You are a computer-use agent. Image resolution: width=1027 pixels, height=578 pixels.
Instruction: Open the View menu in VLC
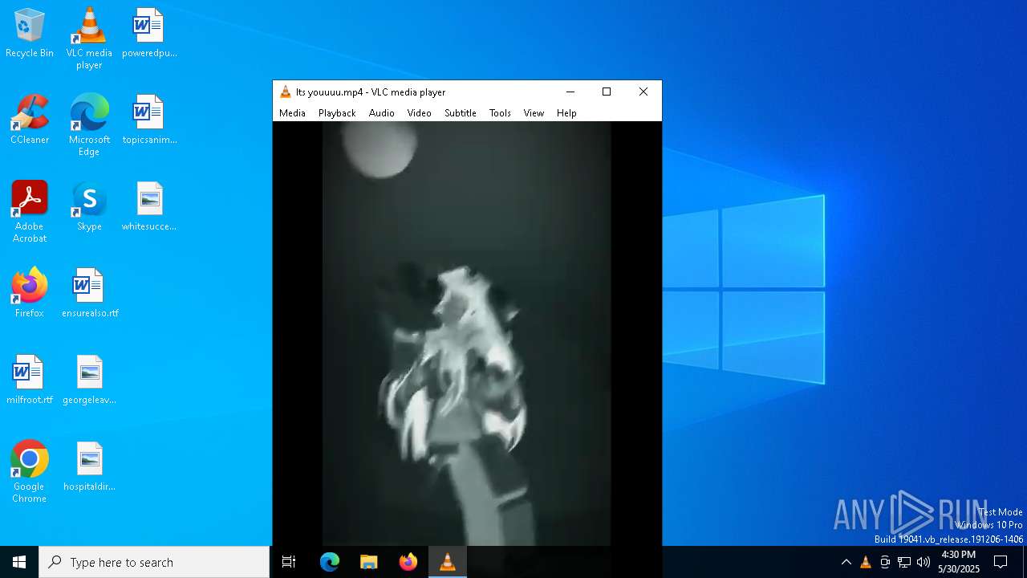[534, 113]
